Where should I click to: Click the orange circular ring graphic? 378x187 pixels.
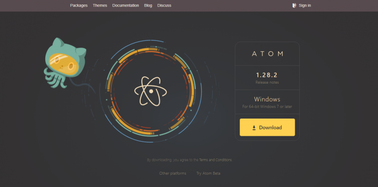[x=151, y=91]
